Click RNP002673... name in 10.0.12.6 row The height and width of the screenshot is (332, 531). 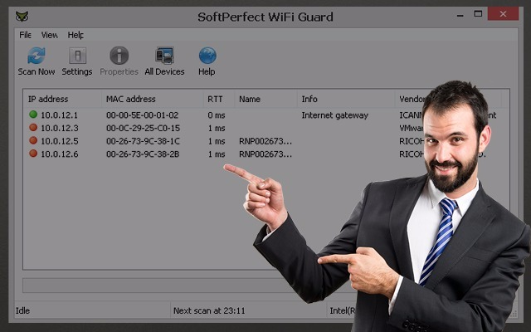(x=265, y=154)
